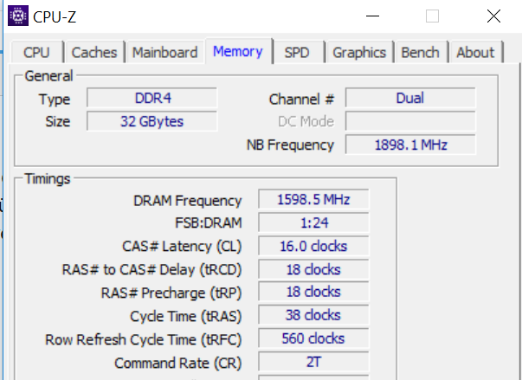522x380 pixels.
Task: Click the 38 clocks tRAS value
Action: coord(313,315)
